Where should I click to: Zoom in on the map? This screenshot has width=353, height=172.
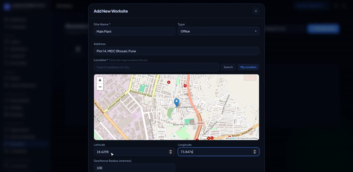[100, 80]
